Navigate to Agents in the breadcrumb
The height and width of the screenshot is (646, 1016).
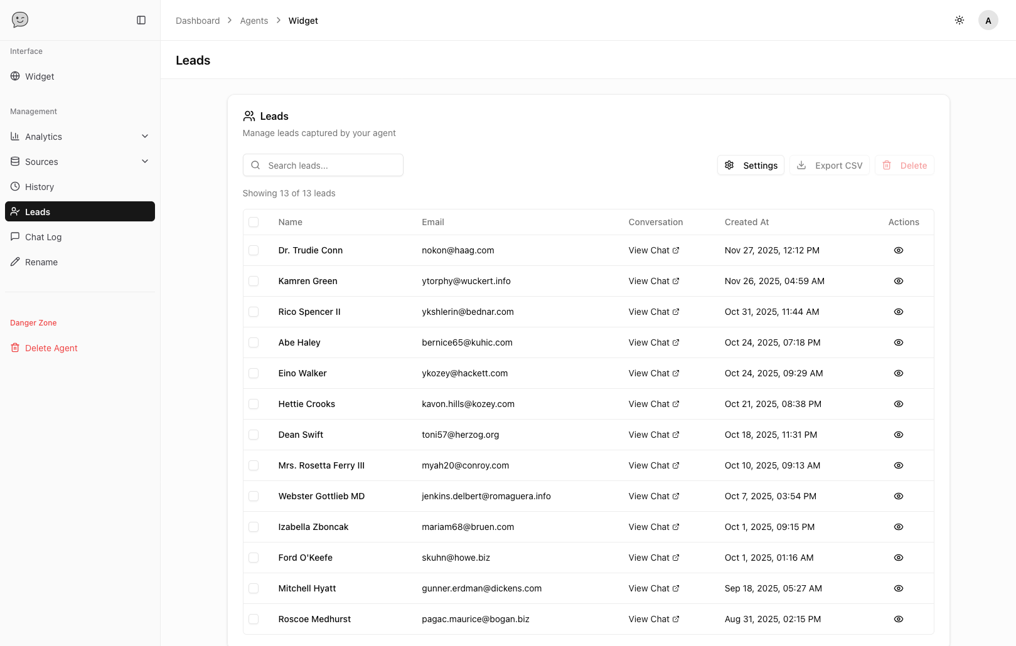254,21
